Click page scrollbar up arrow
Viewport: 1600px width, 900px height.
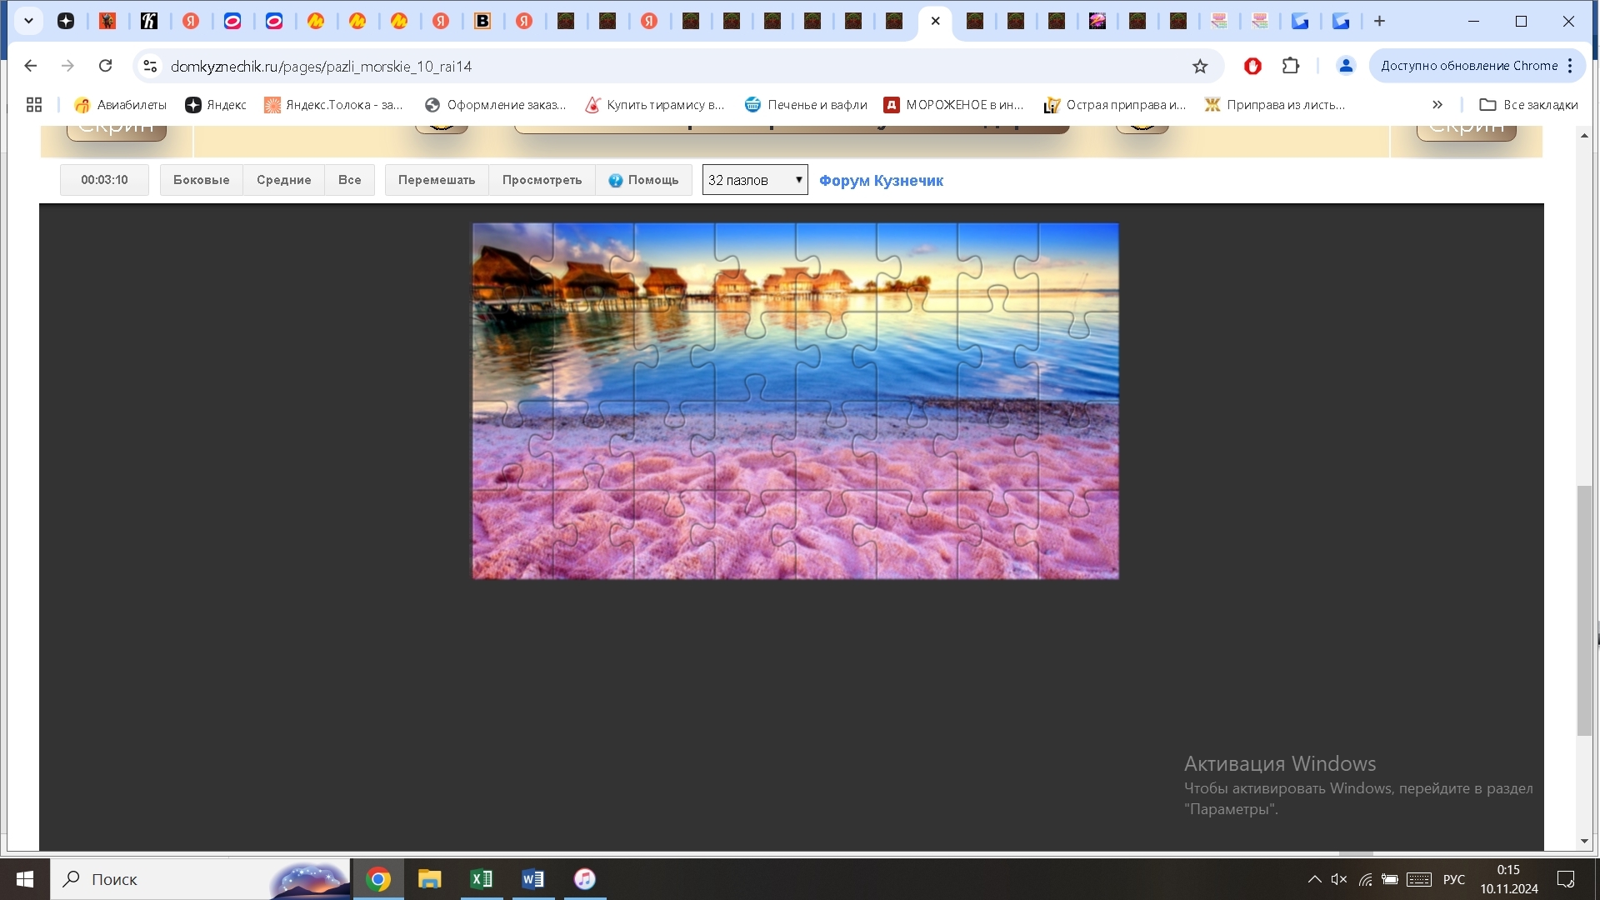[x=1585, y=135]
